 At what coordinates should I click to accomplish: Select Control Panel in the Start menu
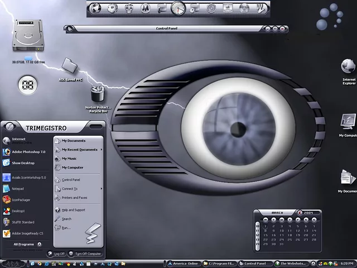(71, 180)
